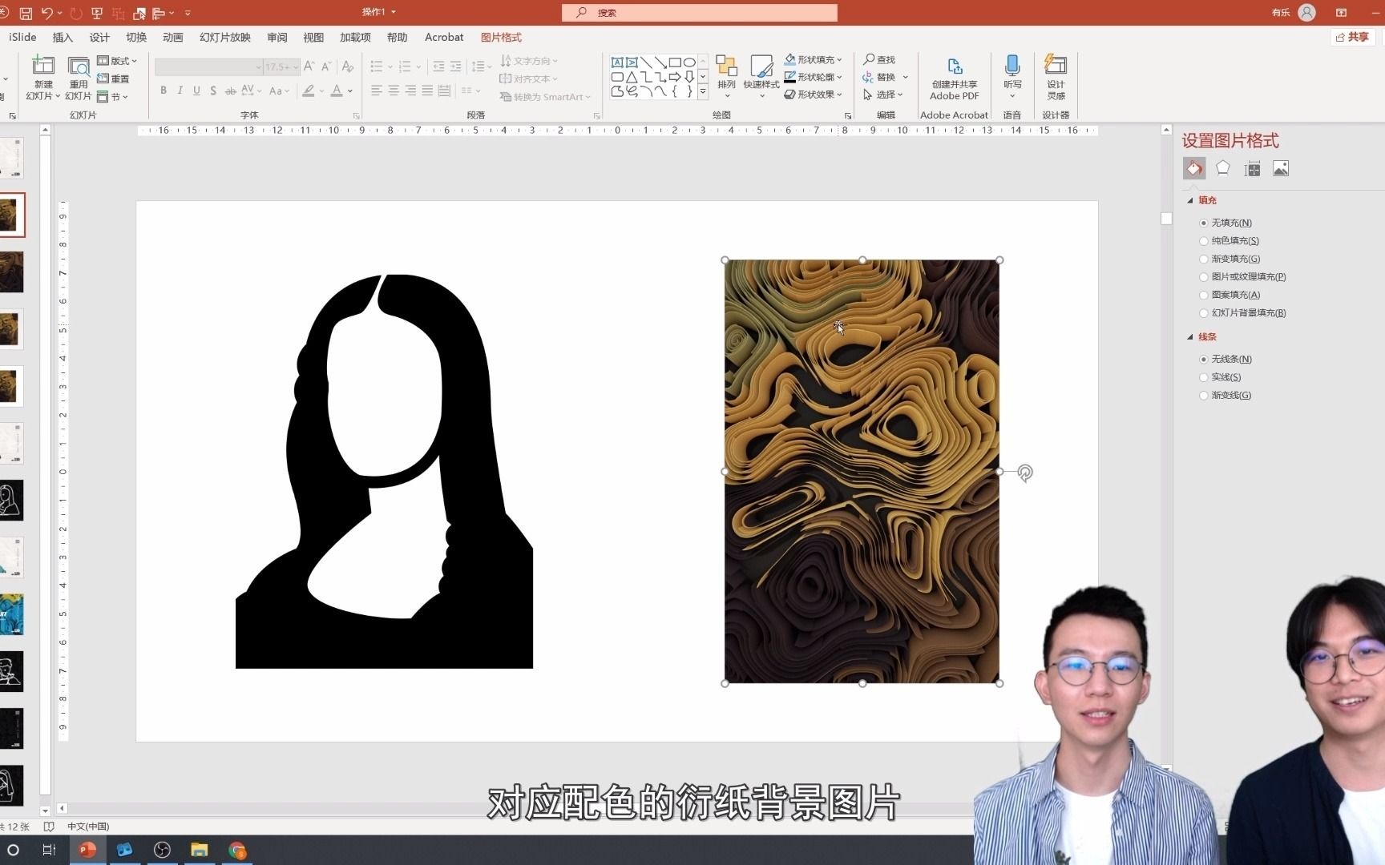This screenshot has width=1385, height=865.
Task: Open the 插入 (Insert) tab
Action: coord(63,37)
